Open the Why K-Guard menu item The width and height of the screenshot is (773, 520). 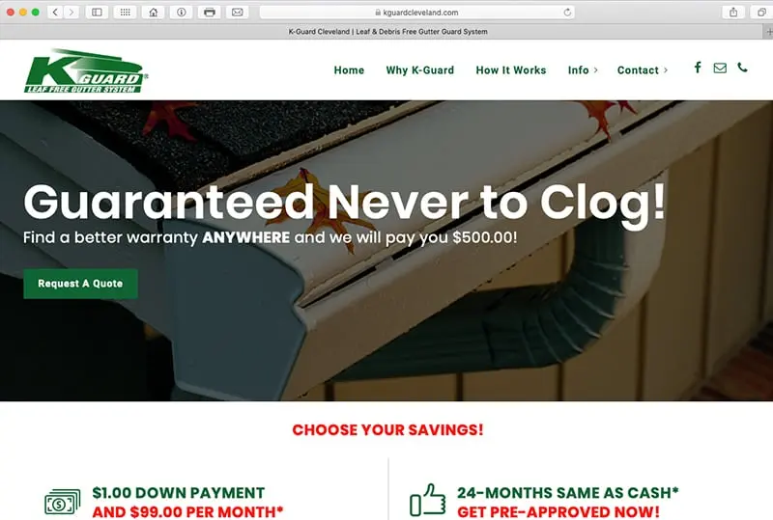[x=420, y=70]
